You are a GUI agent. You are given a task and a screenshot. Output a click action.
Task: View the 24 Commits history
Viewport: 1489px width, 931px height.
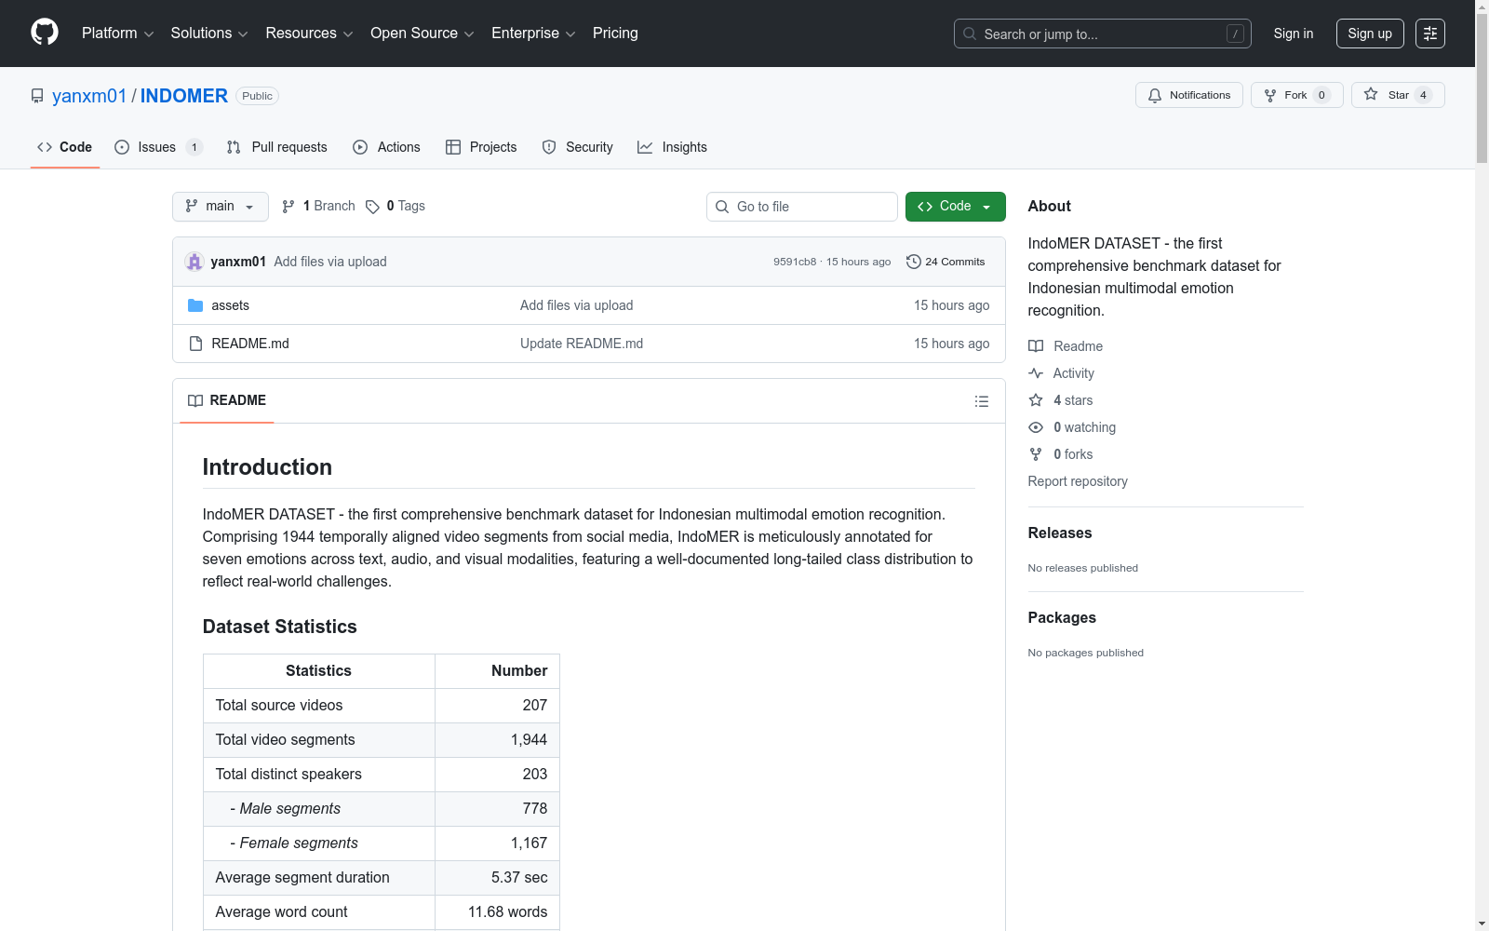coord(946,262)
